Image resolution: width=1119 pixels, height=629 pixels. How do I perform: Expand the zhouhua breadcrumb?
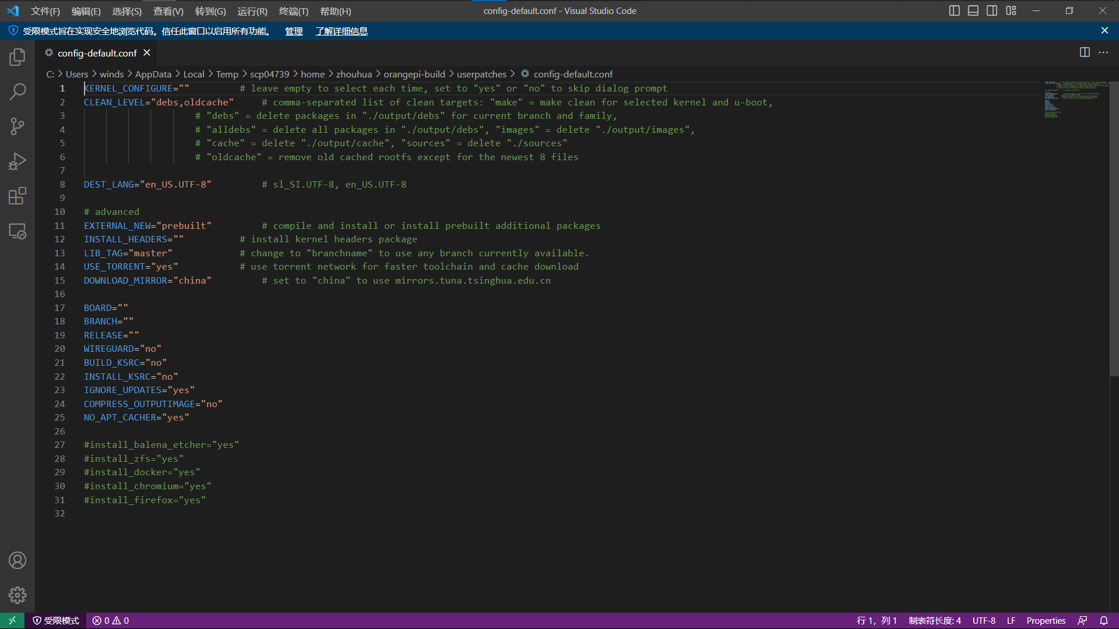354,74
